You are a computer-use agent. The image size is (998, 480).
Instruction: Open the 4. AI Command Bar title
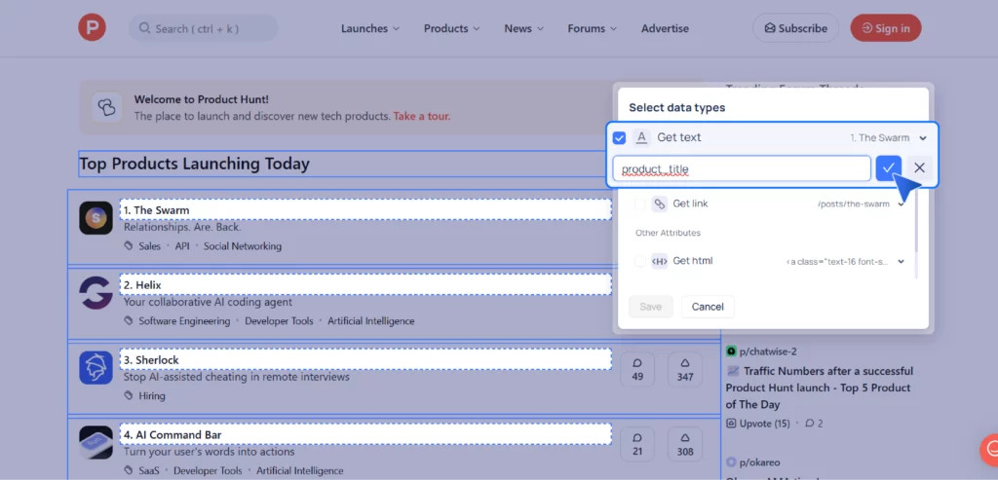click(172, 435)
